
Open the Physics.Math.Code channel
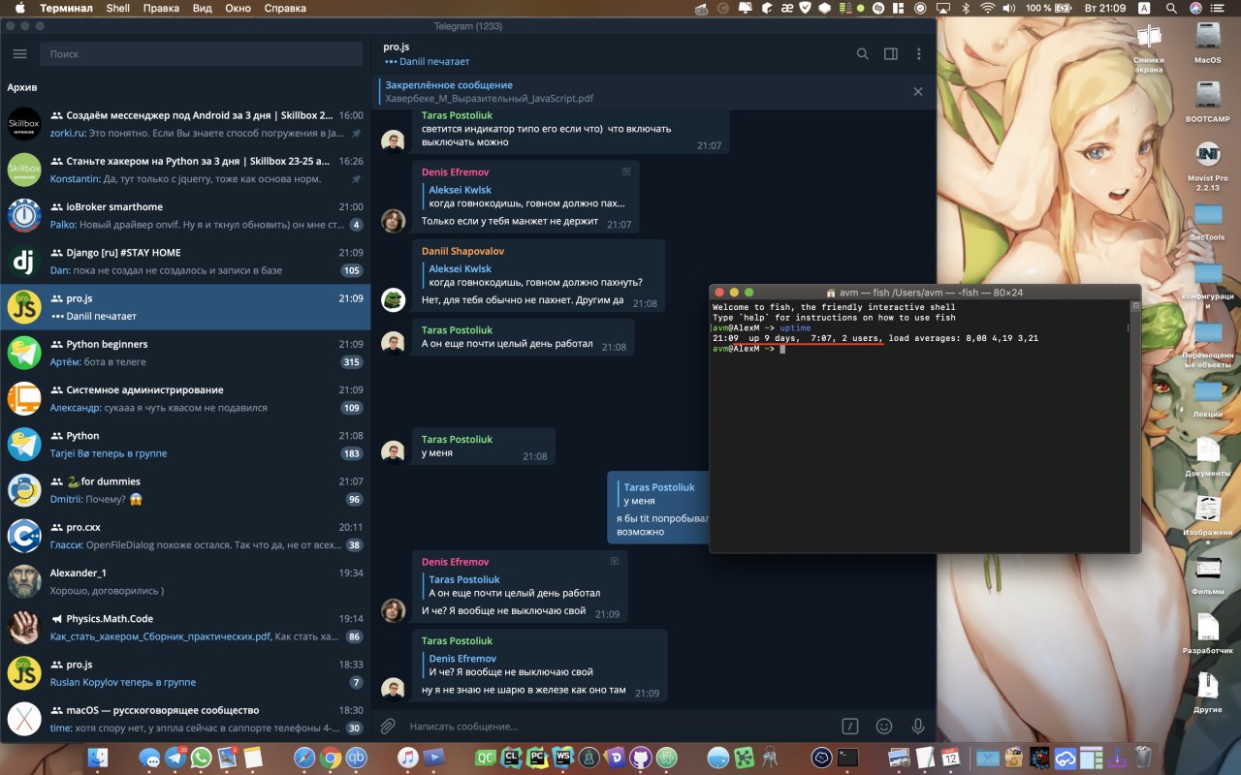[x=185, y=627]
